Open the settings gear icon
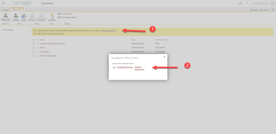The image size is (276, 134). click(240, 3)
